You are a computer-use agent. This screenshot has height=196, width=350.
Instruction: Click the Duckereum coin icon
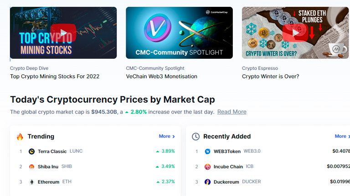click(x=208, y=182)
